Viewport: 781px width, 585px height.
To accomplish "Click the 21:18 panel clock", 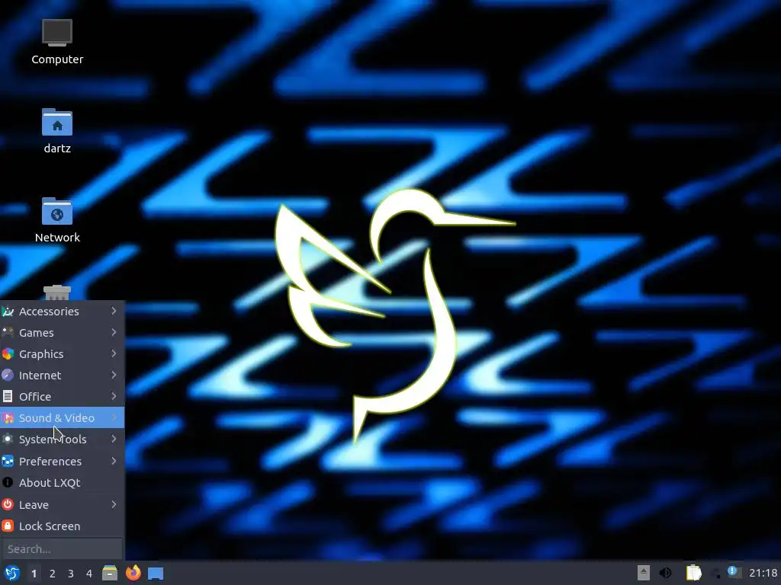I will (x=763, y=573).
